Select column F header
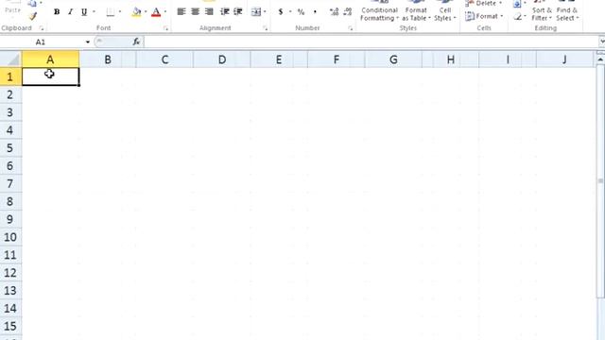The width and height of the screenshot is (605, 340). [x=337, y=59]
